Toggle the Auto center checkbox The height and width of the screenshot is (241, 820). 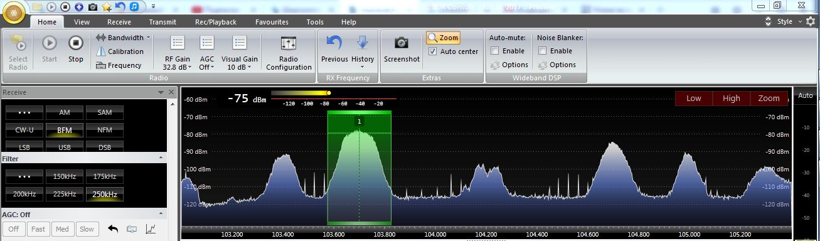tap(432, 51)
